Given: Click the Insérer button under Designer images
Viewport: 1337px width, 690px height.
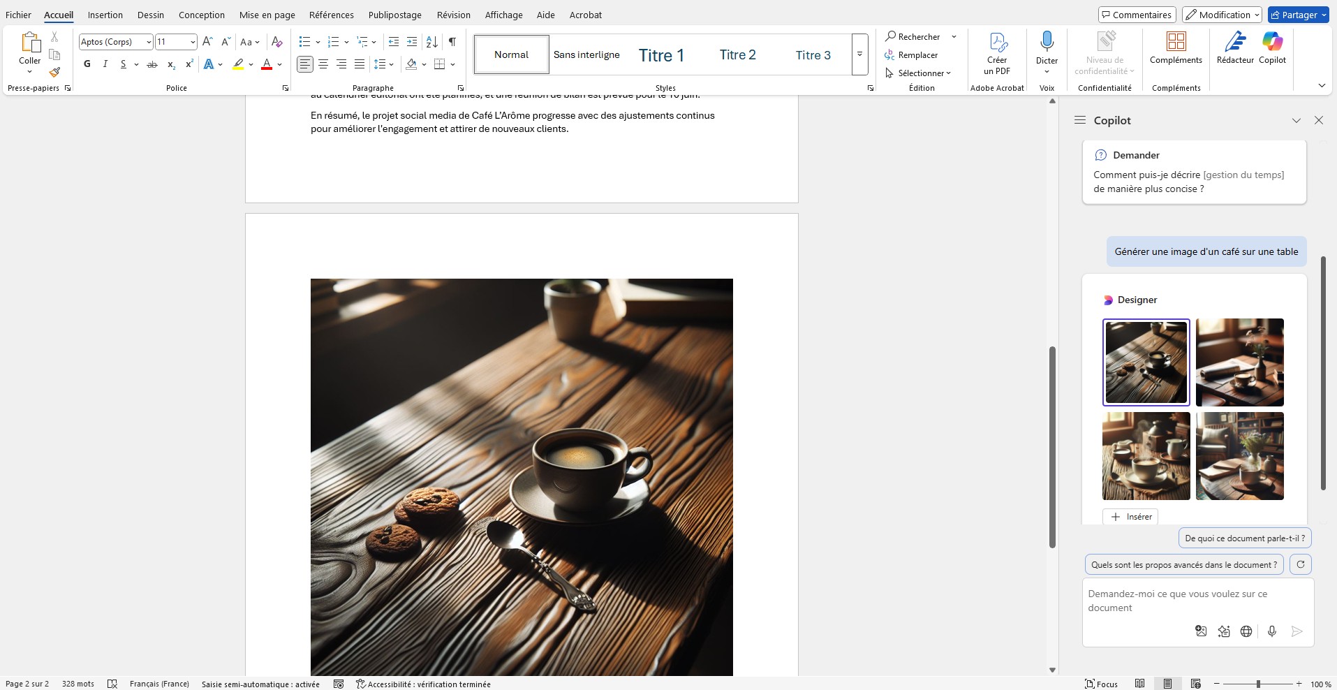Looking at the screenshot, I should click(x=1131, y=517).
